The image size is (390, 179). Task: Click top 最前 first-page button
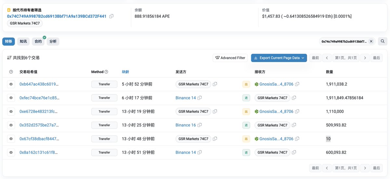tap(315, 58)
